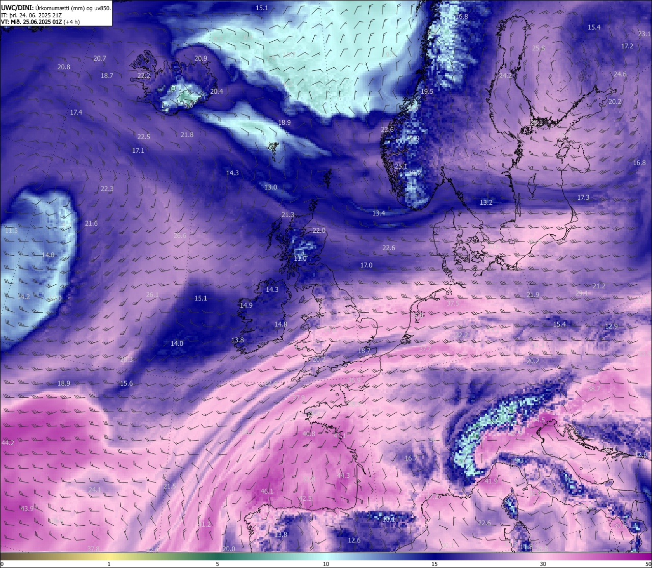Click the 14.8 value label over Ireland
Screen dimensions: 652x568
click(x=281, y=324)
